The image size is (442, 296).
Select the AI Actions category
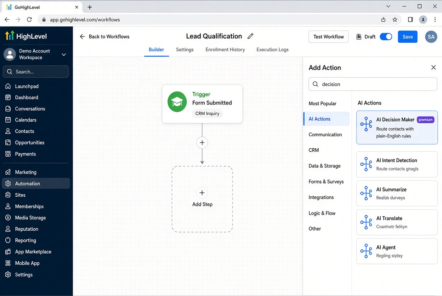tap(327, 119)
